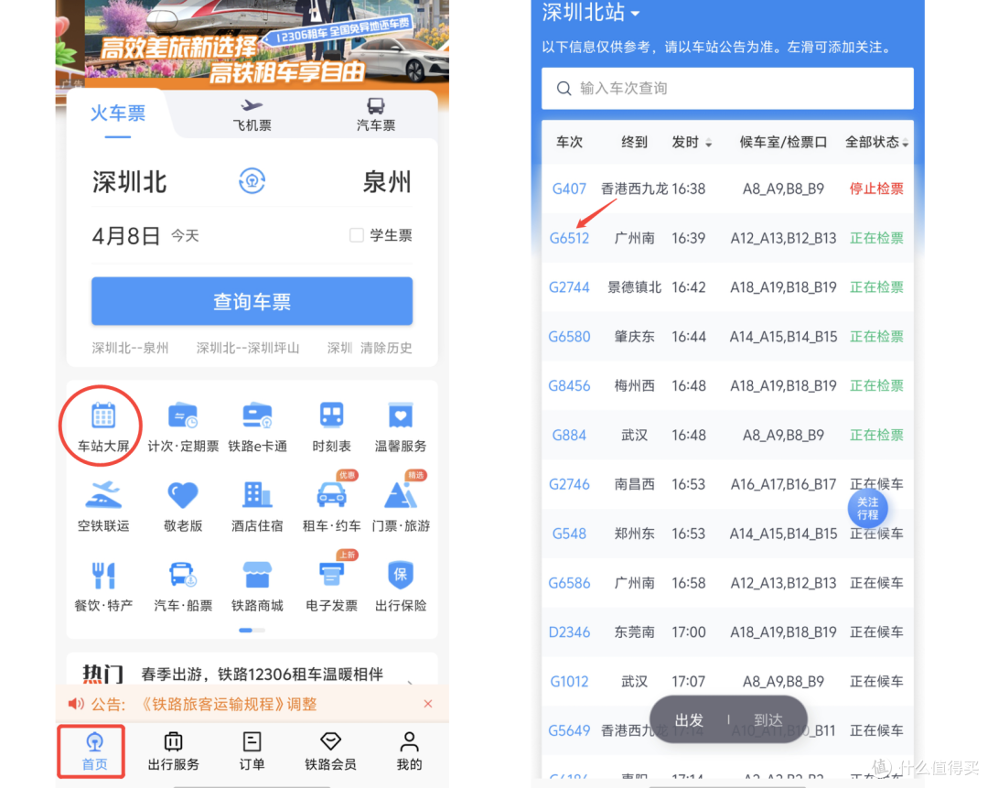This screenshot has height=788, width=988.
Task: Open 计次·定期票 ticket icon
Action: 183,416
